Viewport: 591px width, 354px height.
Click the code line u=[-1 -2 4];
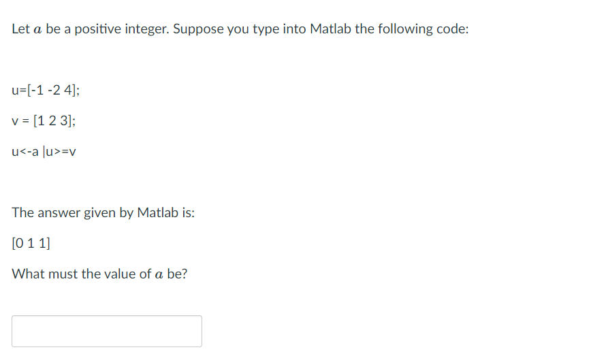point(46,90)
